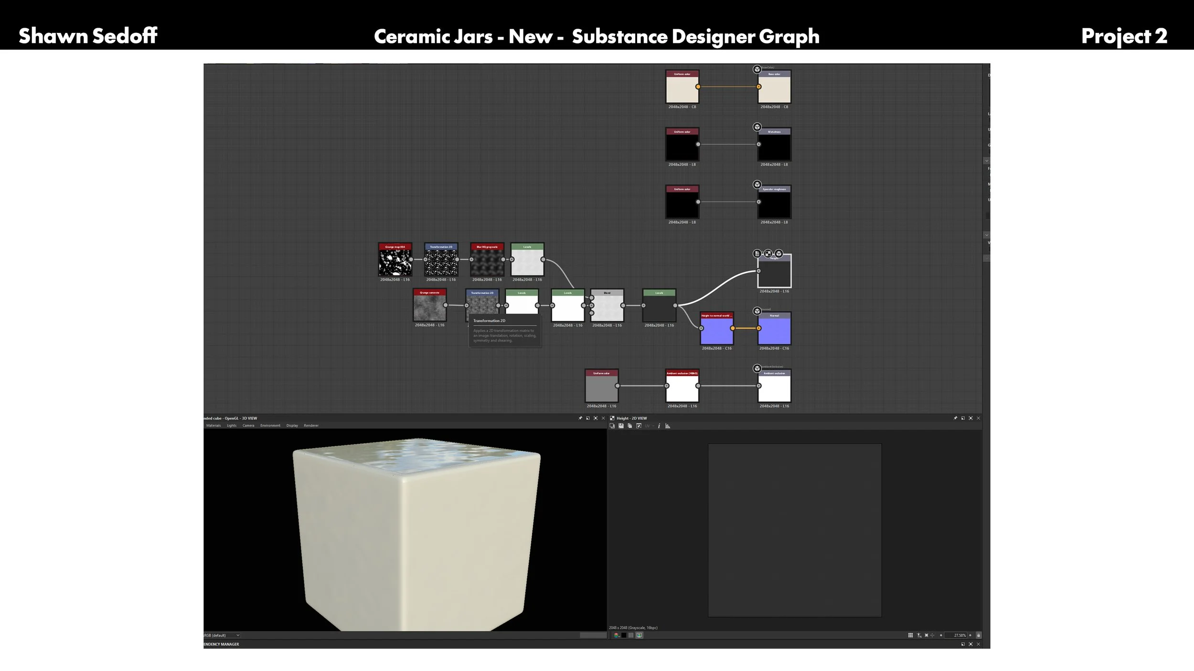Open the UV dropdown in 2D view toolbar
Viewport: 1194px width, 671px height.
(650, 426)
